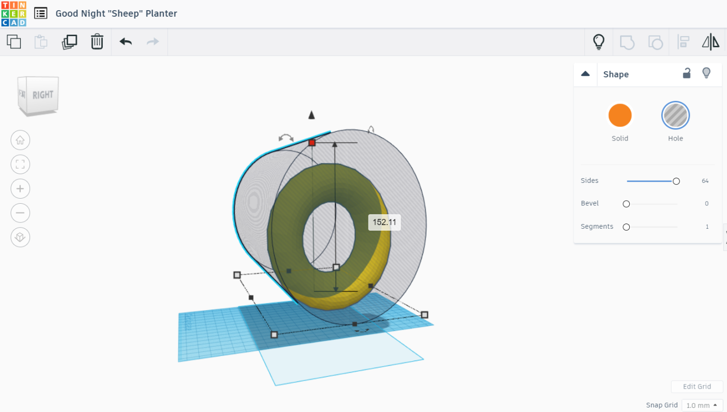727x412 pixels.
Task: Click the design title Good Night Sheep Planter
Action: 116,14
